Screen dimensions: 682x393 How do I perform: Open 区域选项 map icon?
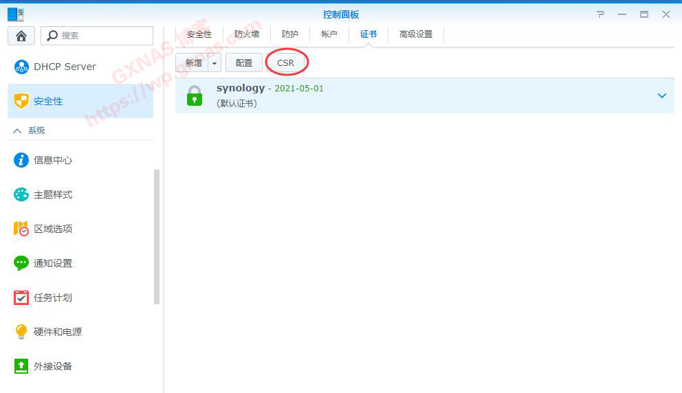[21, 229]
